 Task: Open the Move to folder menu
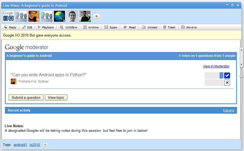[189, 27]
